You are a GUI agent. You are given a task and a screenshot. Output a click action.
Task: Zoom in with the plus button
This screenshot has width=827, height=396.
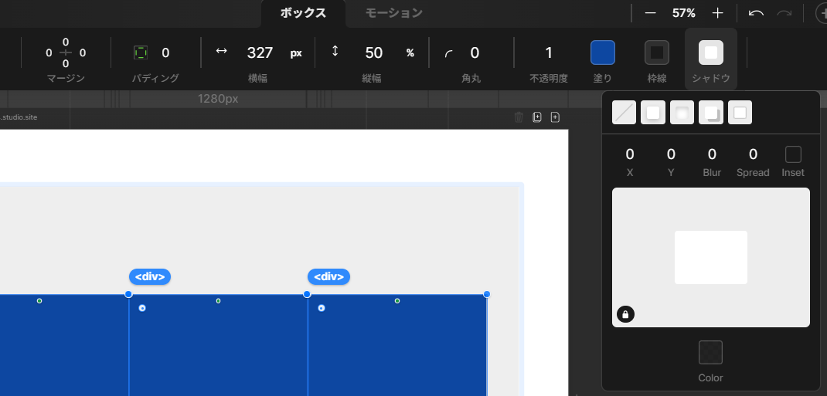717,13
